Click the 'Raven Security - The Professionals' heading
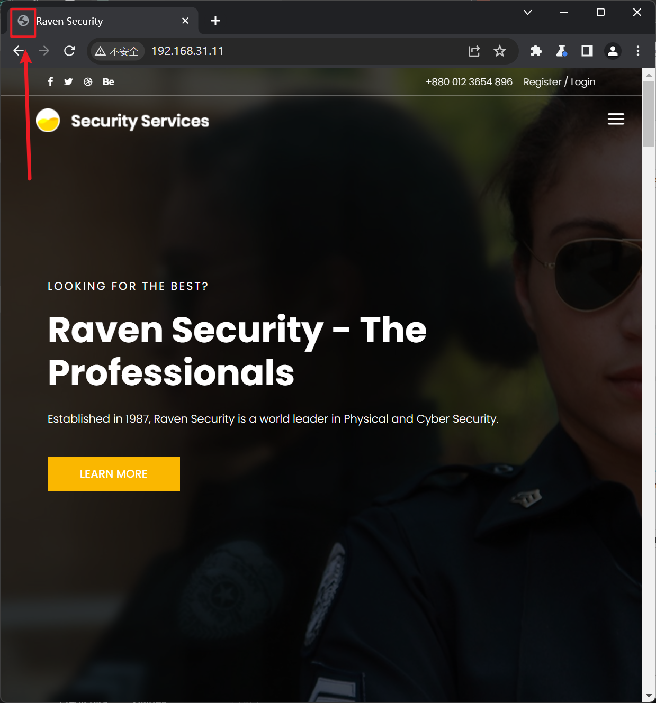This screenshot has width=656, height=703. point(237,351)
